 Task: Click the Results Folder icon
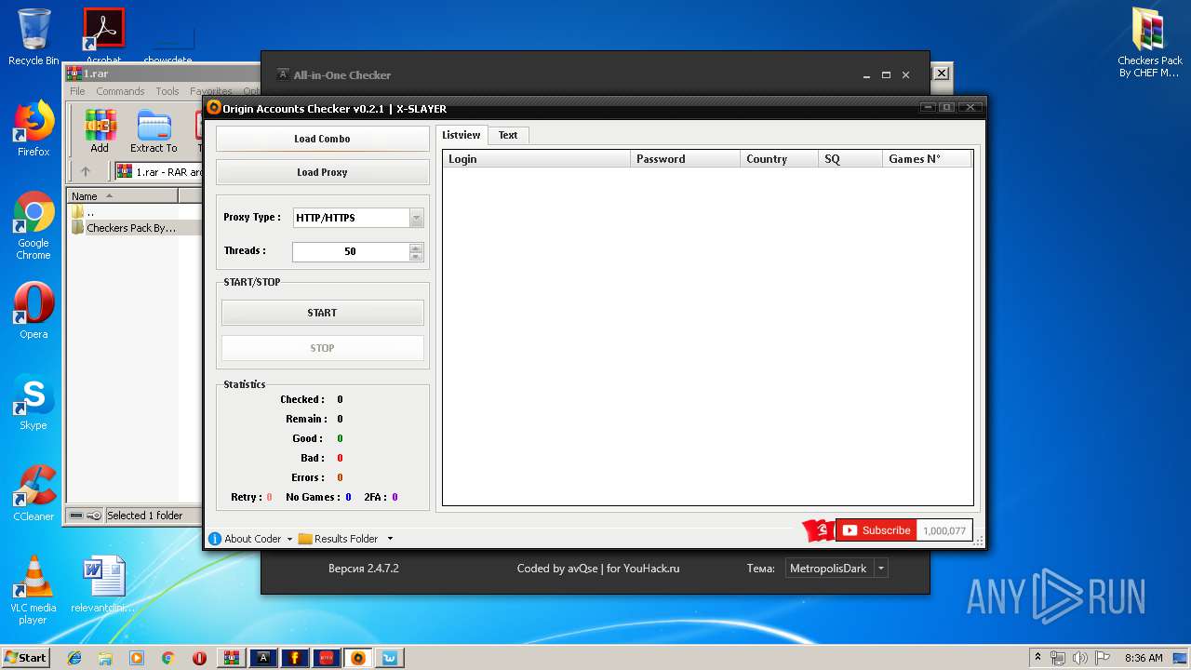tap(305, 539)
